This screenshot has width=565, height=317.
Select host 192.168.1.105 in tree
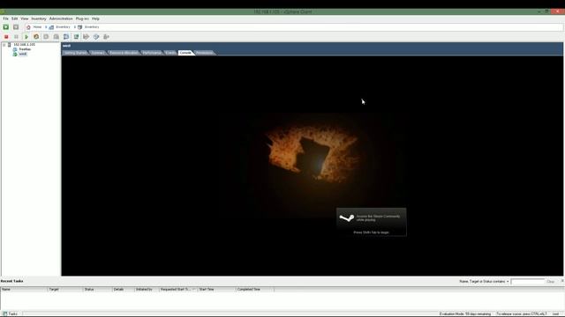[x=24, y=45]
